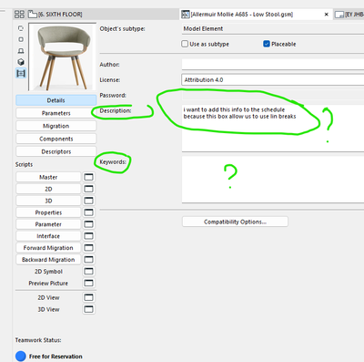
Task: Enable the Use as subtype checkbox
Action: click(x=185, y=44)
